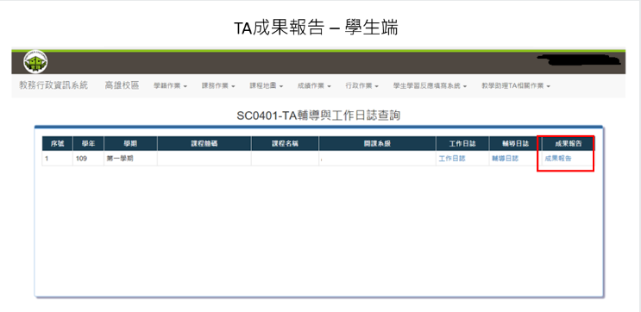This screenshot has height=312, width=641.
Task: Expand 學生學習反應填寫系統 dropdown menu
Action: (430, 86)
